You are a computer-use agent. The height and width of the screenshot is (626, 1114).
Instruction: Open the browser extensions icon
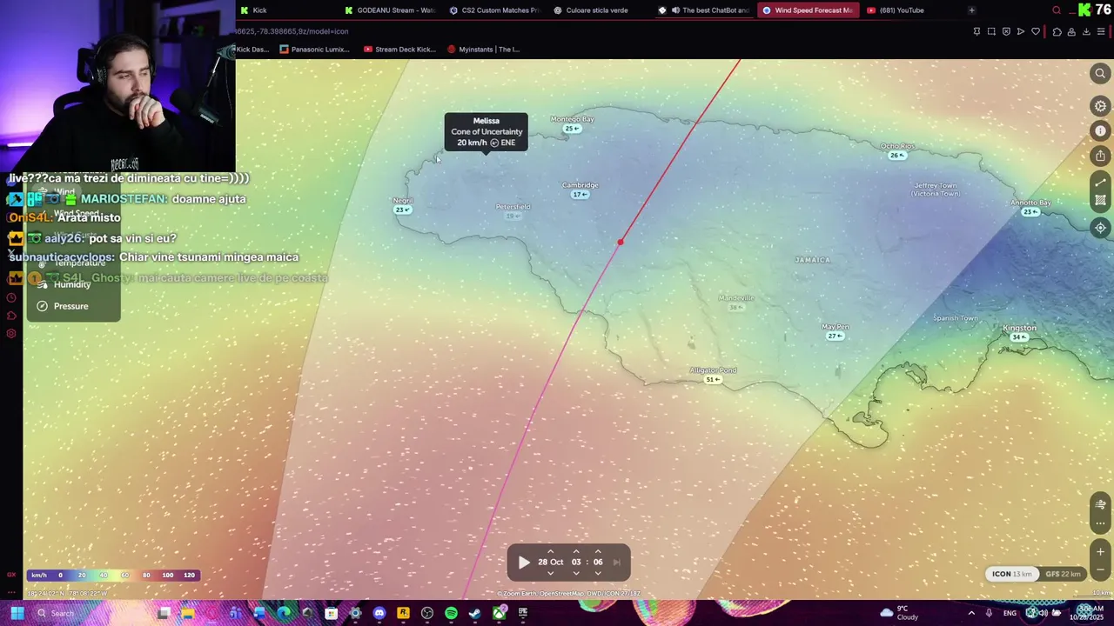[x=1057, y=32]
